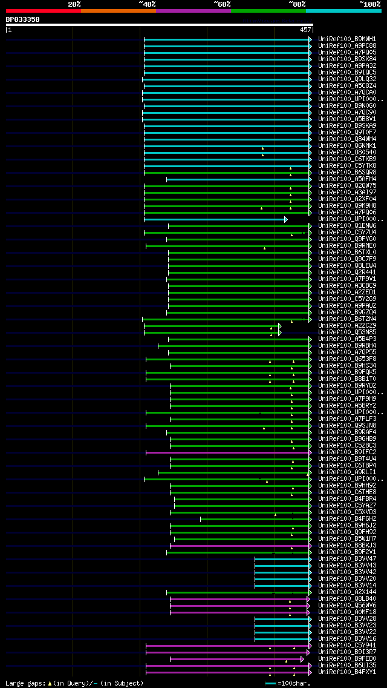Click the green alignment bar for UniRef100_B4FGH2

[256, 519]
